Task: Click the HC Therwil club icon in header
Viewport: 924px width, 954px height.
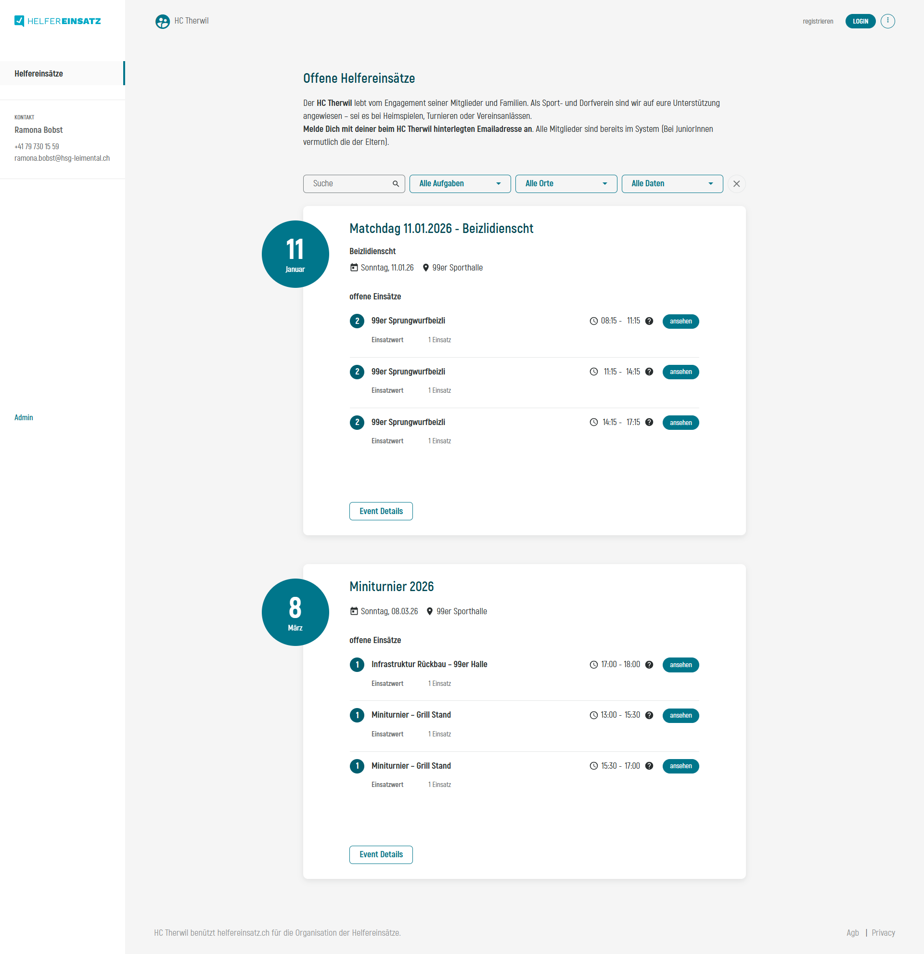Action: click(x=161, y=21)
